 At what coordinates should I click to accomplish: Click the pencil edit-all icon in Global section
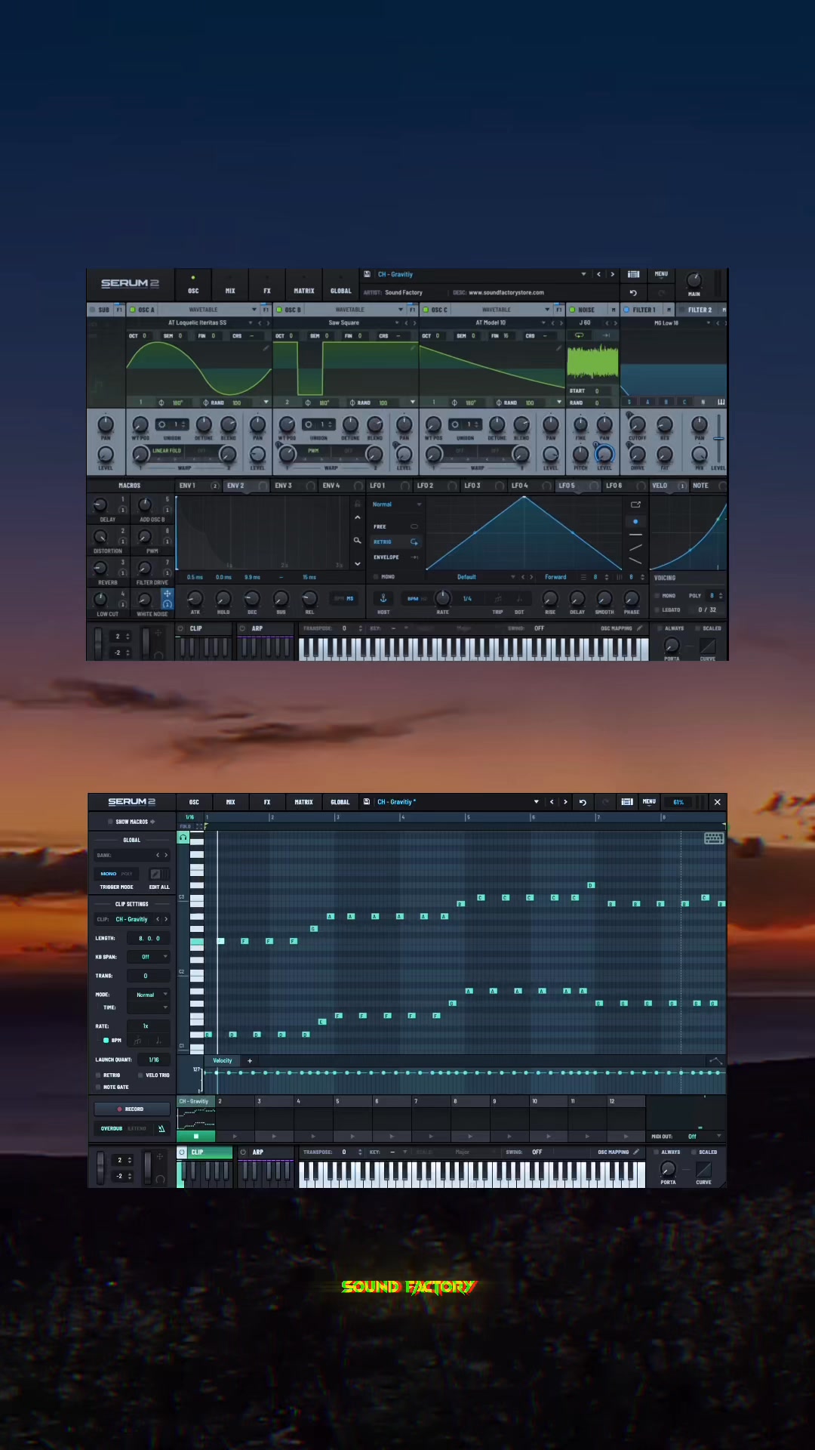click(155, 874)
